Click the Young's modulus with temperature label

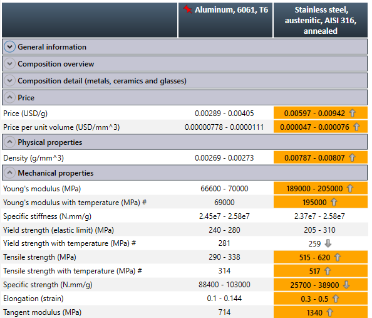click(75, 203)
